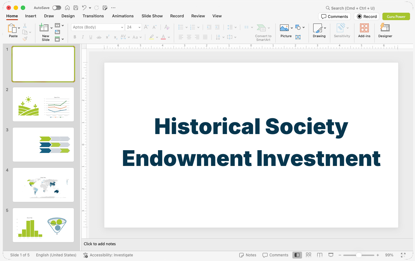Click the Undo arrow icon
Image resolution: width=415 pixels, height=261 pixels.
point(84,8)
